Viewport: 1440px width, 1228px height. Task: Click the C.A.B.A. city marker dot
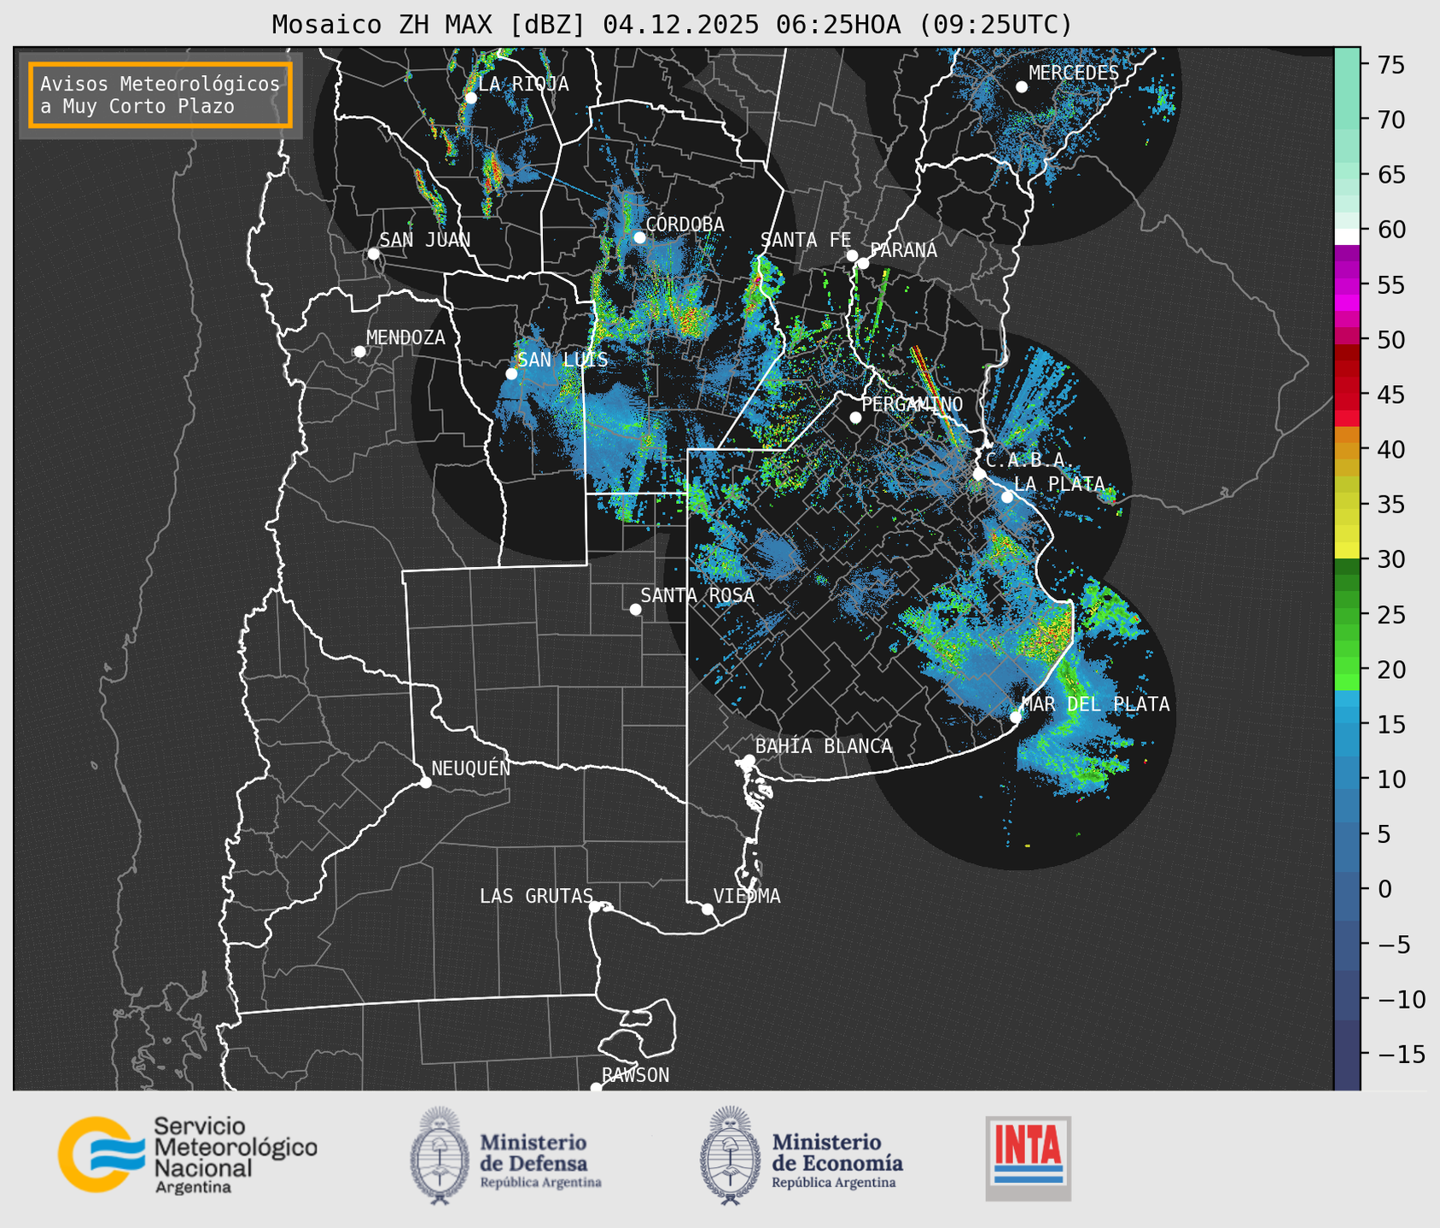[979, 474]
